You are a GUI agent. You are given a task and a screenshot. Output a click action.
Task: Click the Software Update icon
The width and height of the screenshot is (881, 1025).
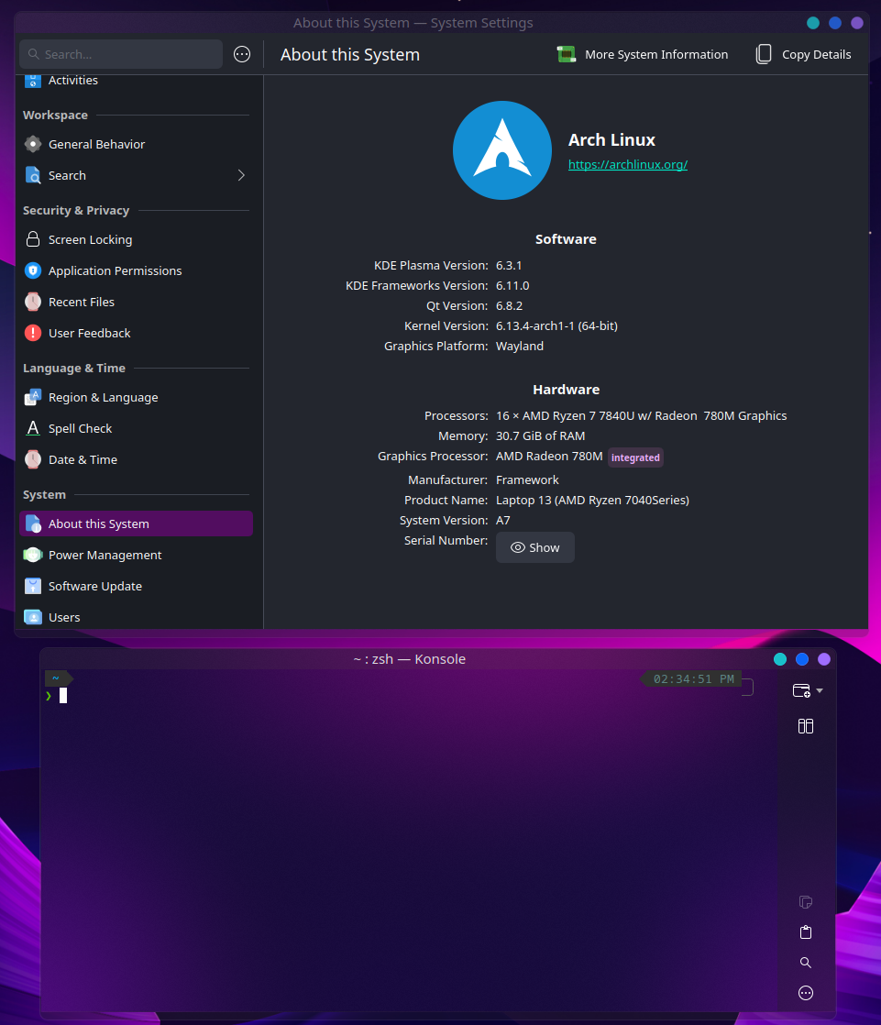point(33,587)
